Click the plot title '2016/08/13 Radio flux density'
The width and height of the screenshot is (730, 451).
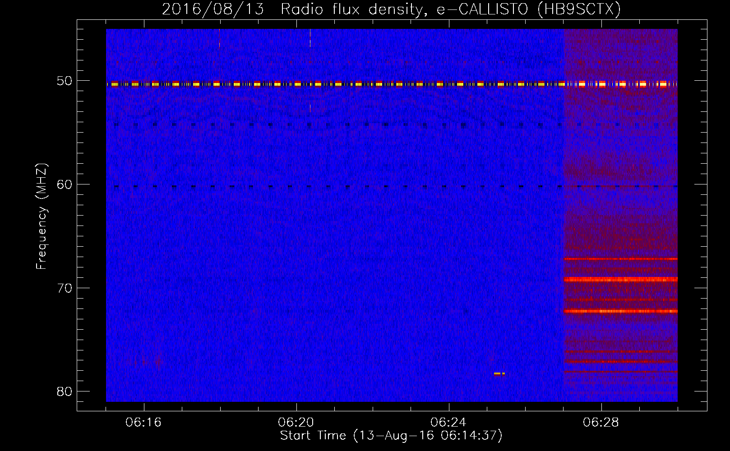click(x=391, y=9)
